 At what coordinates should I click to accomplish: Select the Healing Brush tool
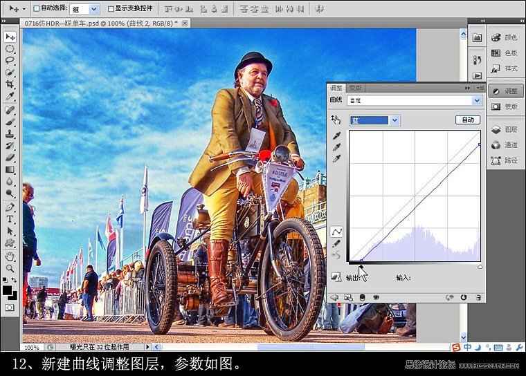[x=10, y=110]
